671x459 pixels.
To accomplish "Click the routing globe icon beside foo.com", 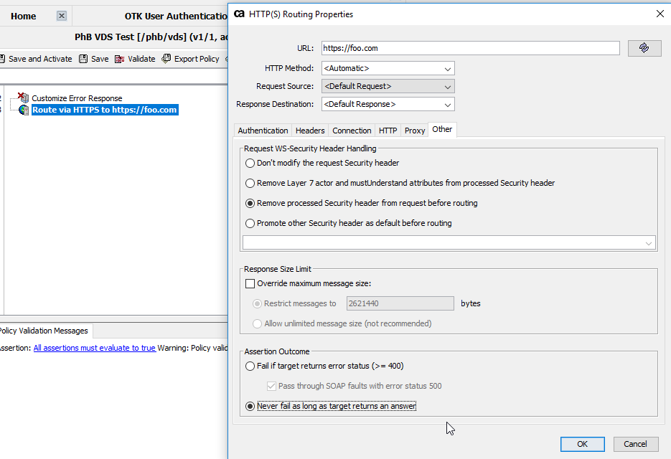I will [x=24, y=110].
